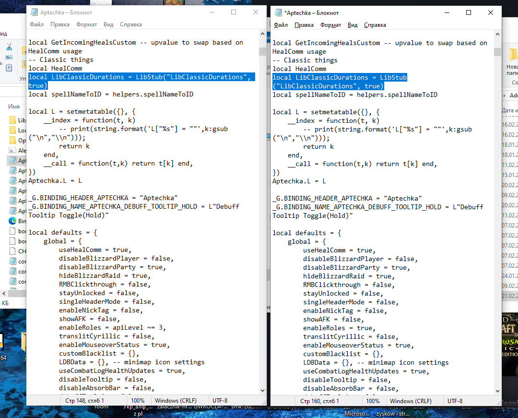Click the Paste clipboard icon in Explorer ribbon
Screen dimensions: 518x418
pos(9,67)
